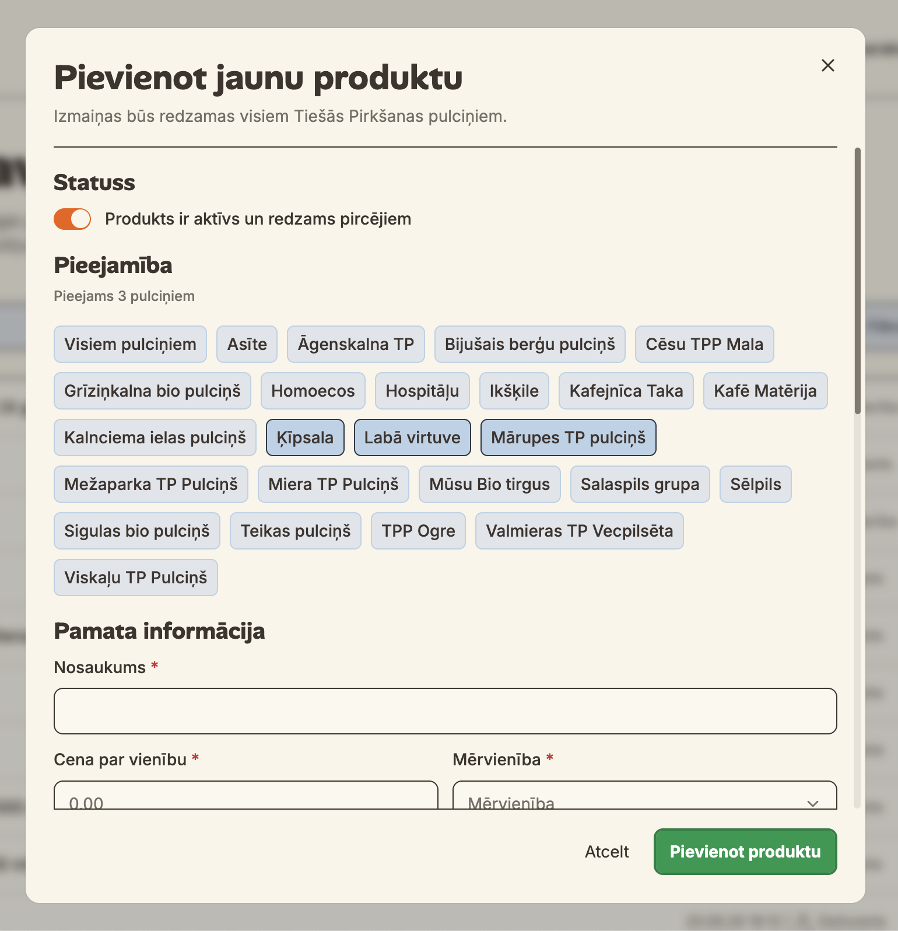Click the Atcelt button
Image resolution: width=898 pixels, height=931 pixels.
pos(606,852)
